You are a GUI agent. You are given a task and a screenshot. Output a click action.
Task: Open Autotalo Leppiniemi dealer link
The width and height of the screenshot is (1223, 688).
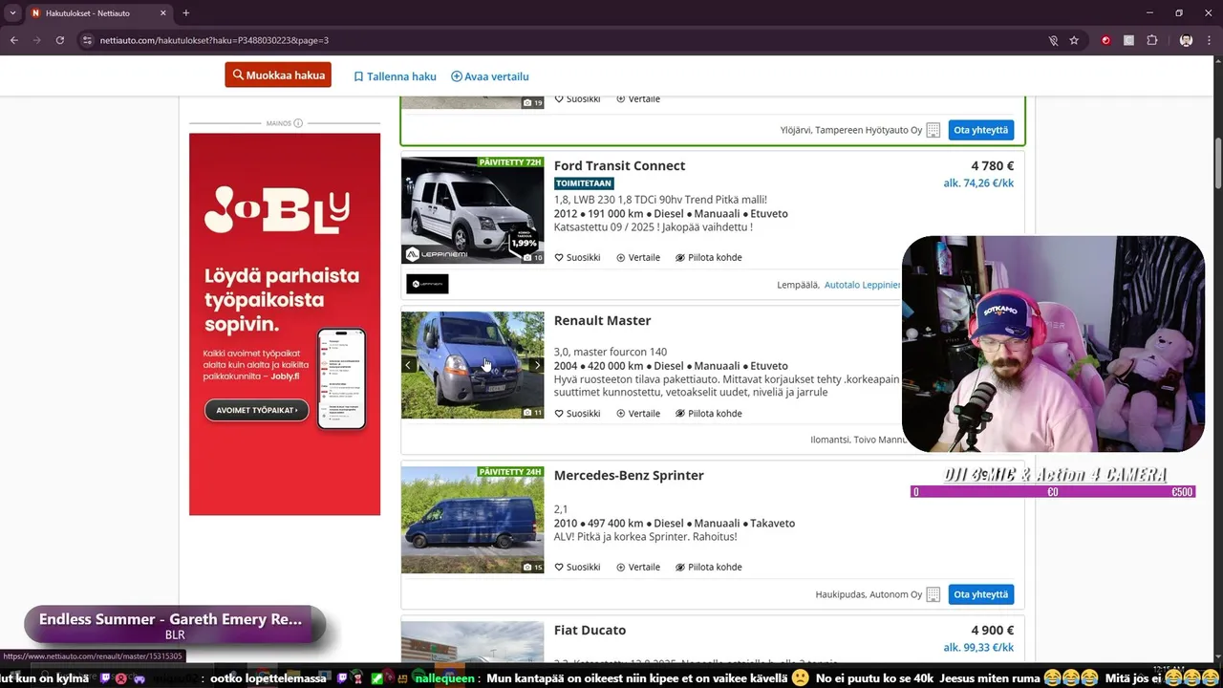(862, 285)
